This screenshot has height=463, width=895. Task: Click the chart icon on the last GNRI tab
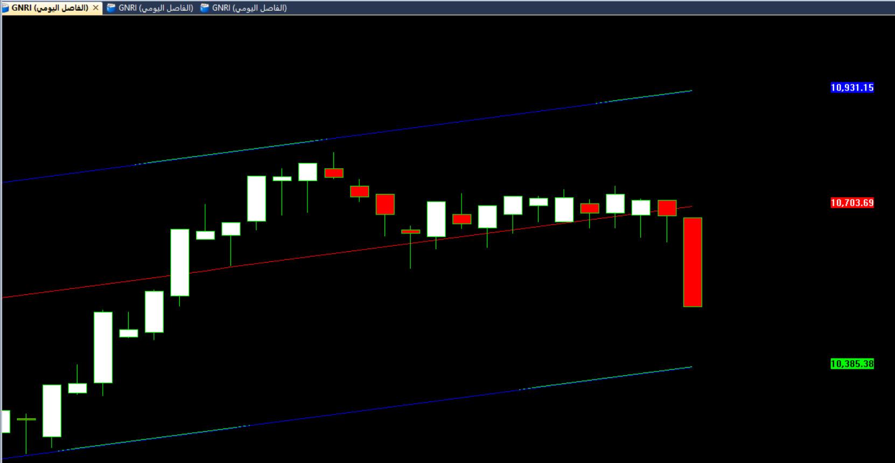coord(205,8)
